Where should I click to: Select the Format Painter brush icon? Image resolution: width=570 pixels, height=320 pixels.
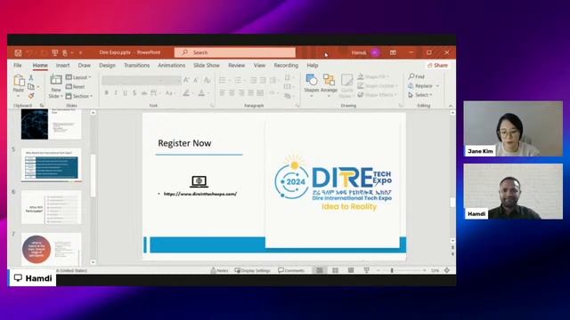coord(31,95)
